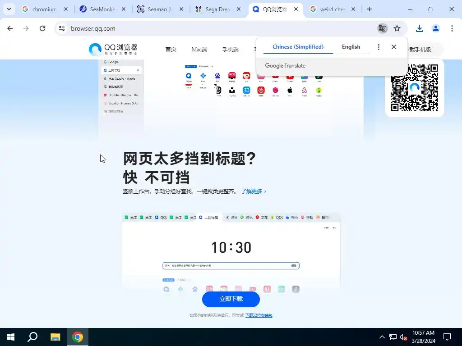This screenshot has height=346, width=462.
Task: Go back to the previous page
Action: 10,28
